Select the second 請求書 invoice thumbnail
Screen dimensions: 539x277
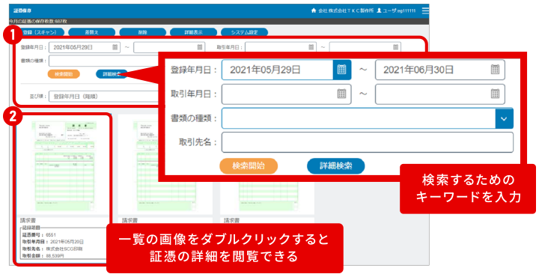point(165,165)
